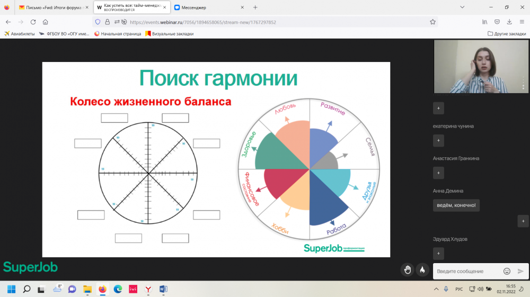
Task: Click the Firefox home button
Action: tap(45, 22)
